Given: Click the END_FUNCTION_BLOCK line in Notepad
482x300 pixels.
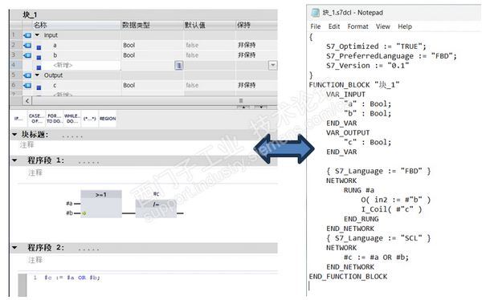Looking at the screenshot, I should click(348, 277).
